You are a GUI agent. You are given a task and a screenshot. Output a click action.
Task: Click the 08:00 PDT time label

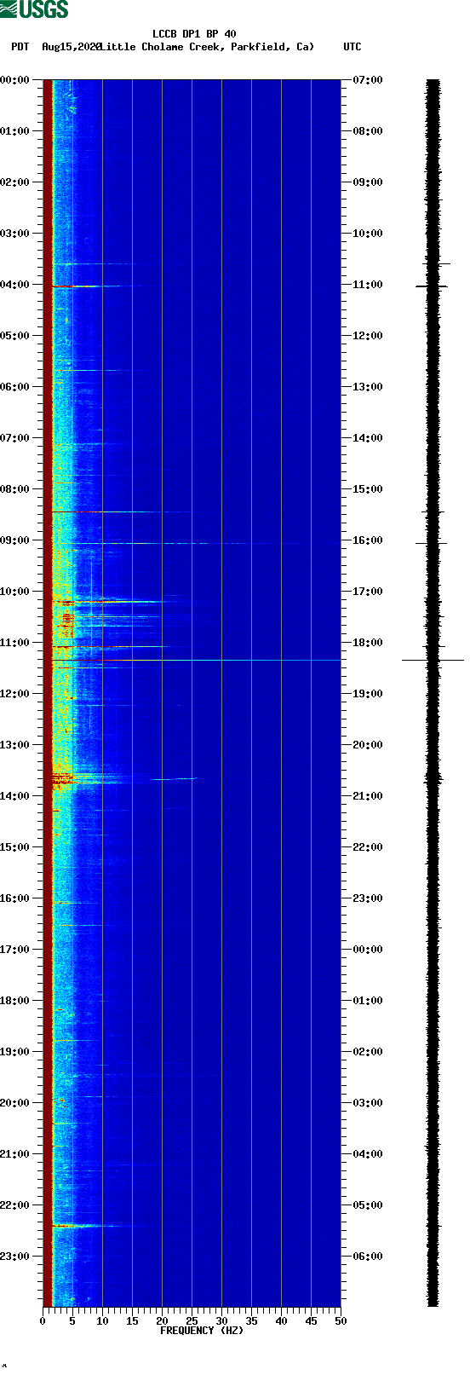[x=15, y=489]
